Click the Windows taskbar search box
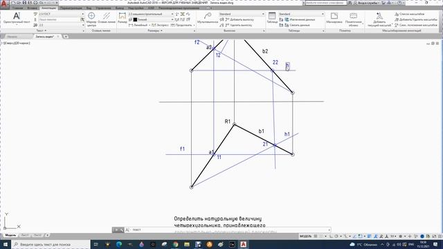The width and height of the screenshot is (443, 249). pos(51,244)
